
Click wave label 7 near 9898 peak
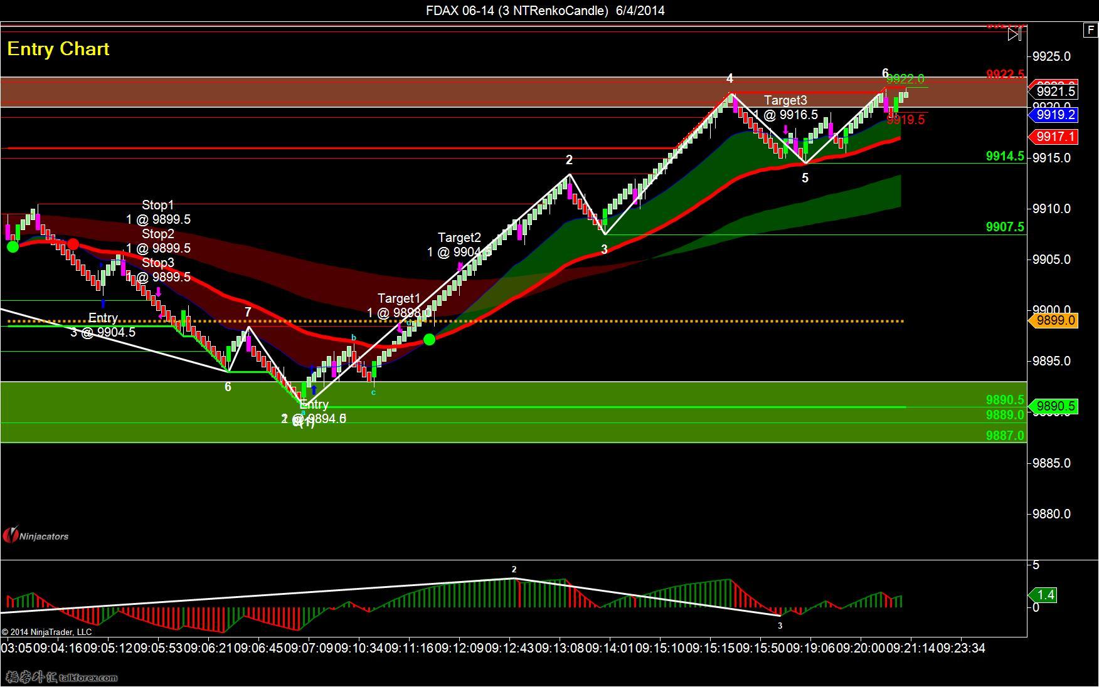[248, 312]
